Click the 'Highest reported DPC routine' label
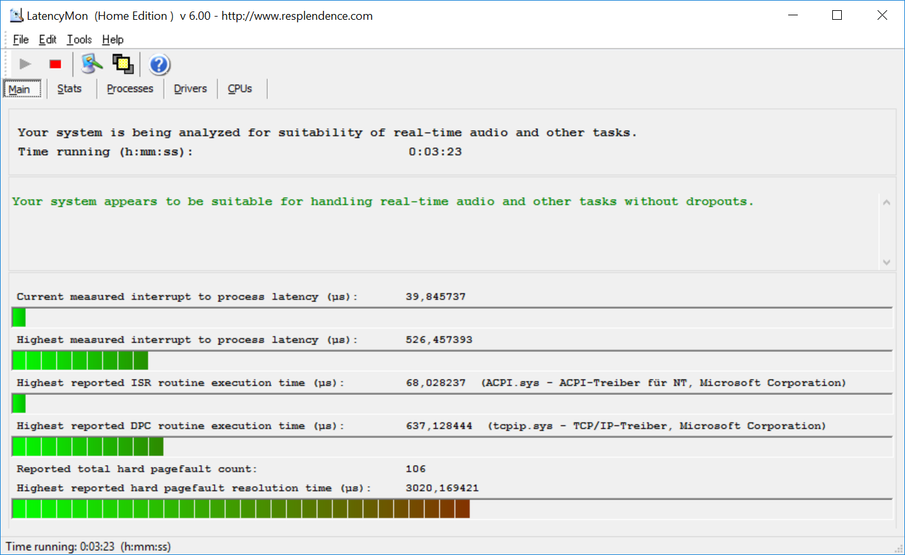 [x=180, y=426]
